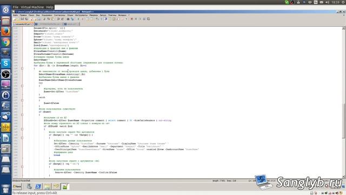Toggle Word Wrap icon in the toolbar

97,19
